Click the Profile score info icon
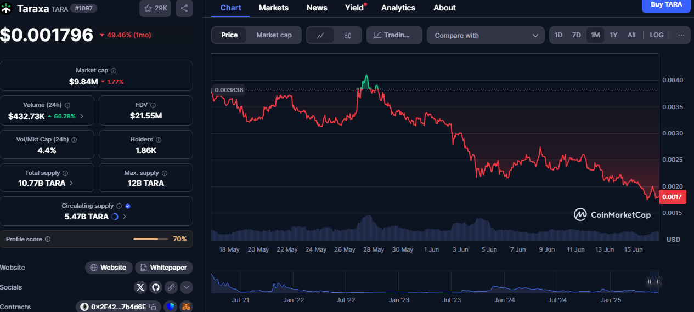Screen dimensions: 694x312 pyautogui.click(x=48, y=239)
